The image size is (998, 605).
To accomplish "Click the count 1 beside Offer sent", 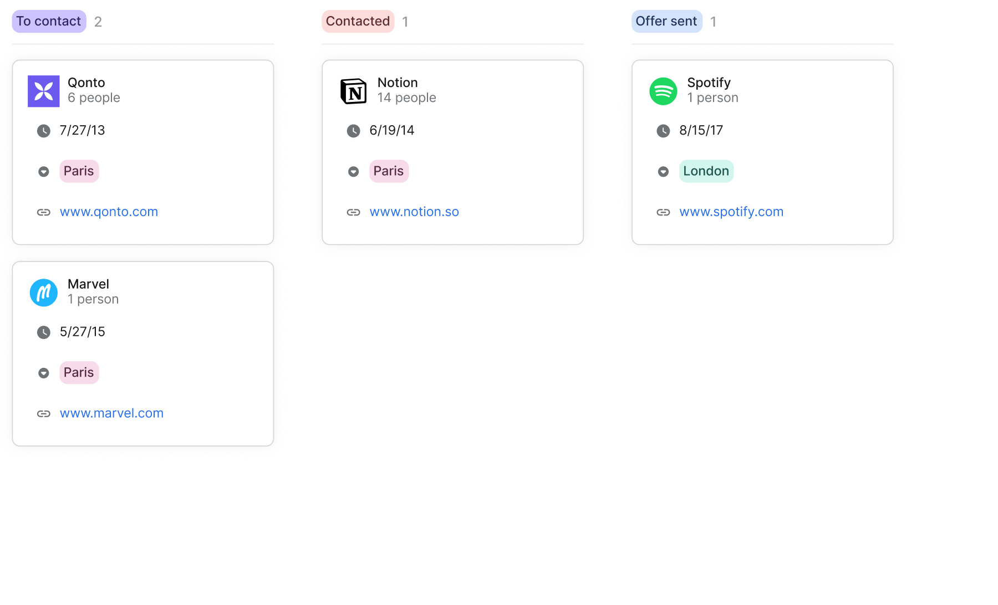I will pos(714,22).
